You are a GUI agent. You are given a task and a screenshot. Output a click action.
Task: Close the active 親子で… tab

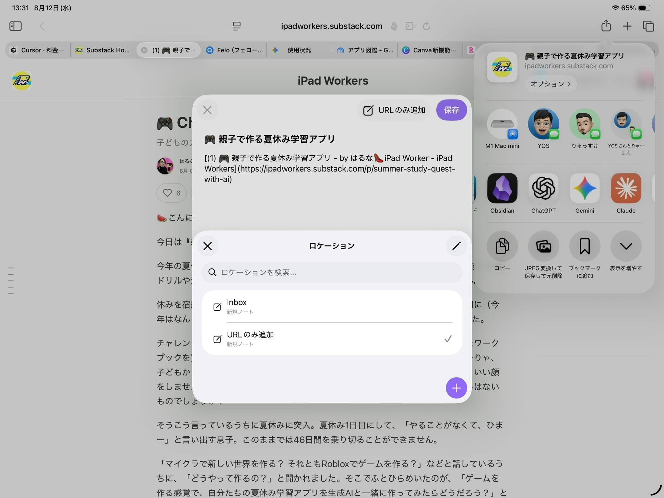point(144,50)
